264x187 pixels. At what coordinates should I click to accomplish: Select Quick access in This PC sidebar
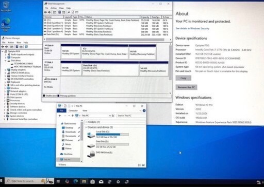(x=70, y=123)
